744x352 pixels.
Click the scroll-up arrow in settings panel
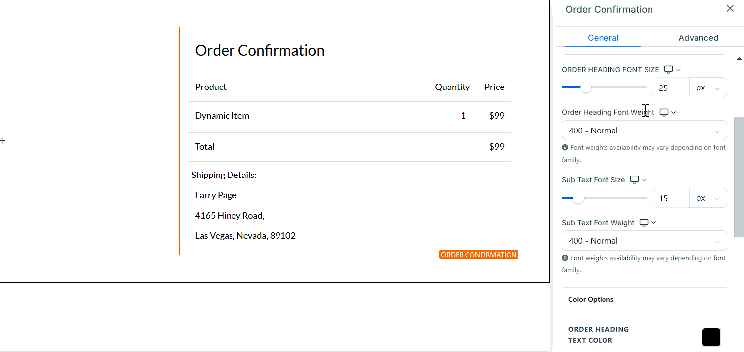point(739,58)
